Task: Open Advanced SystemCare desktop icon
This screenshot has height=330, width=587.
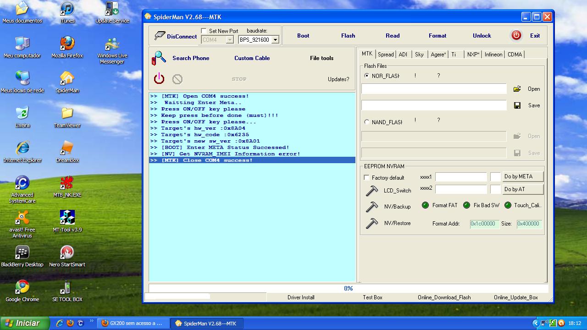Action: point(22,189)
